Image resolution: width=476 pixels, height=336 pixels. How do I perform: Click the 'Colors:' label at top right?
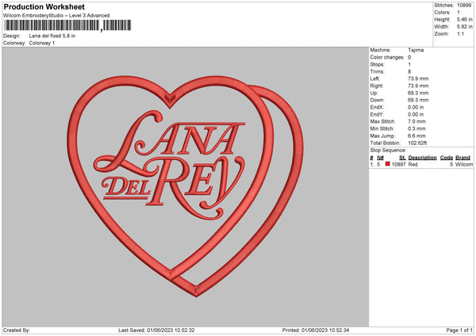tap(443, 13)
